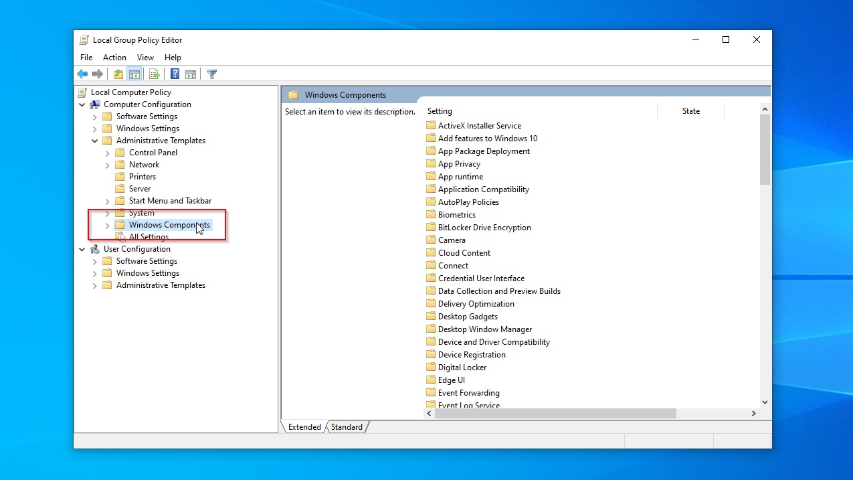Sort by the State column header
This screenshot has width=853, height=480.
(691, 111)
